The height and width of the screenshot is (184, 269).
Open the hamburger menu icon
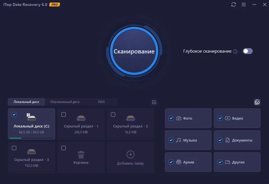[244, 5]
